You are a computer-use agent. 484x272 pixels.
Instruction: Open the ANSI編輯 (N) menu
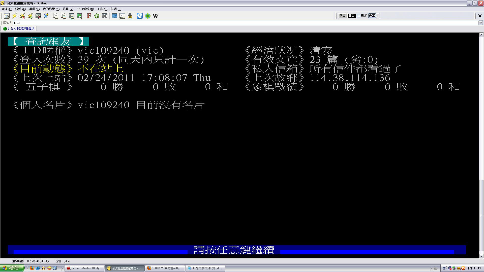(85, 9)
